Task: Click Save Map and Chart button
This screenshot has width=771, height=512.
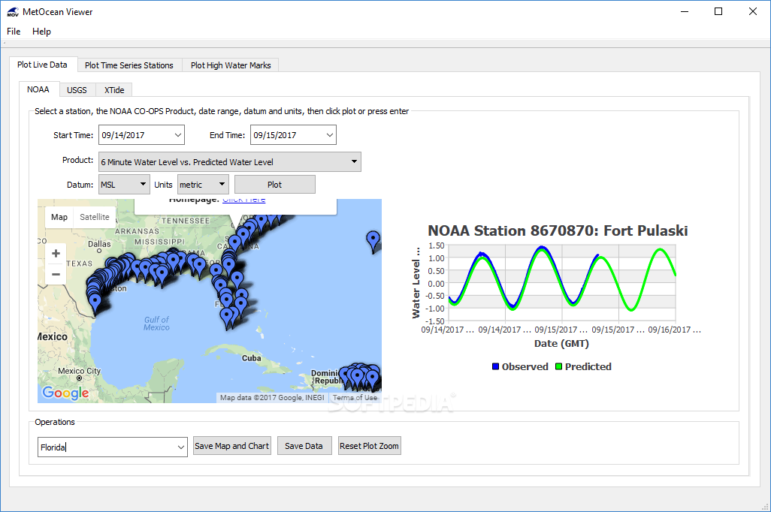Action: 231,446
